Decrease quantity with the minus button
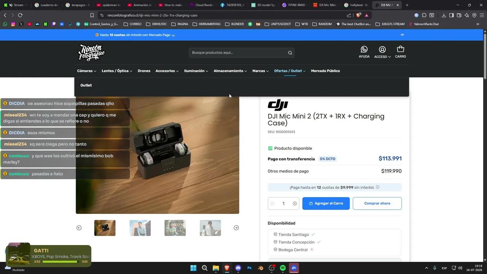This screenshot has width=487, height=274. pyautogui.click(x=272, y=204)
